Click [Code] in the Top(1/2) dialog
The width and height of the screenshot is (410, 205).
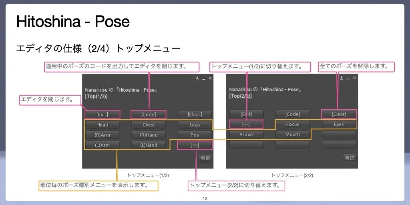(x=149, y=114)
